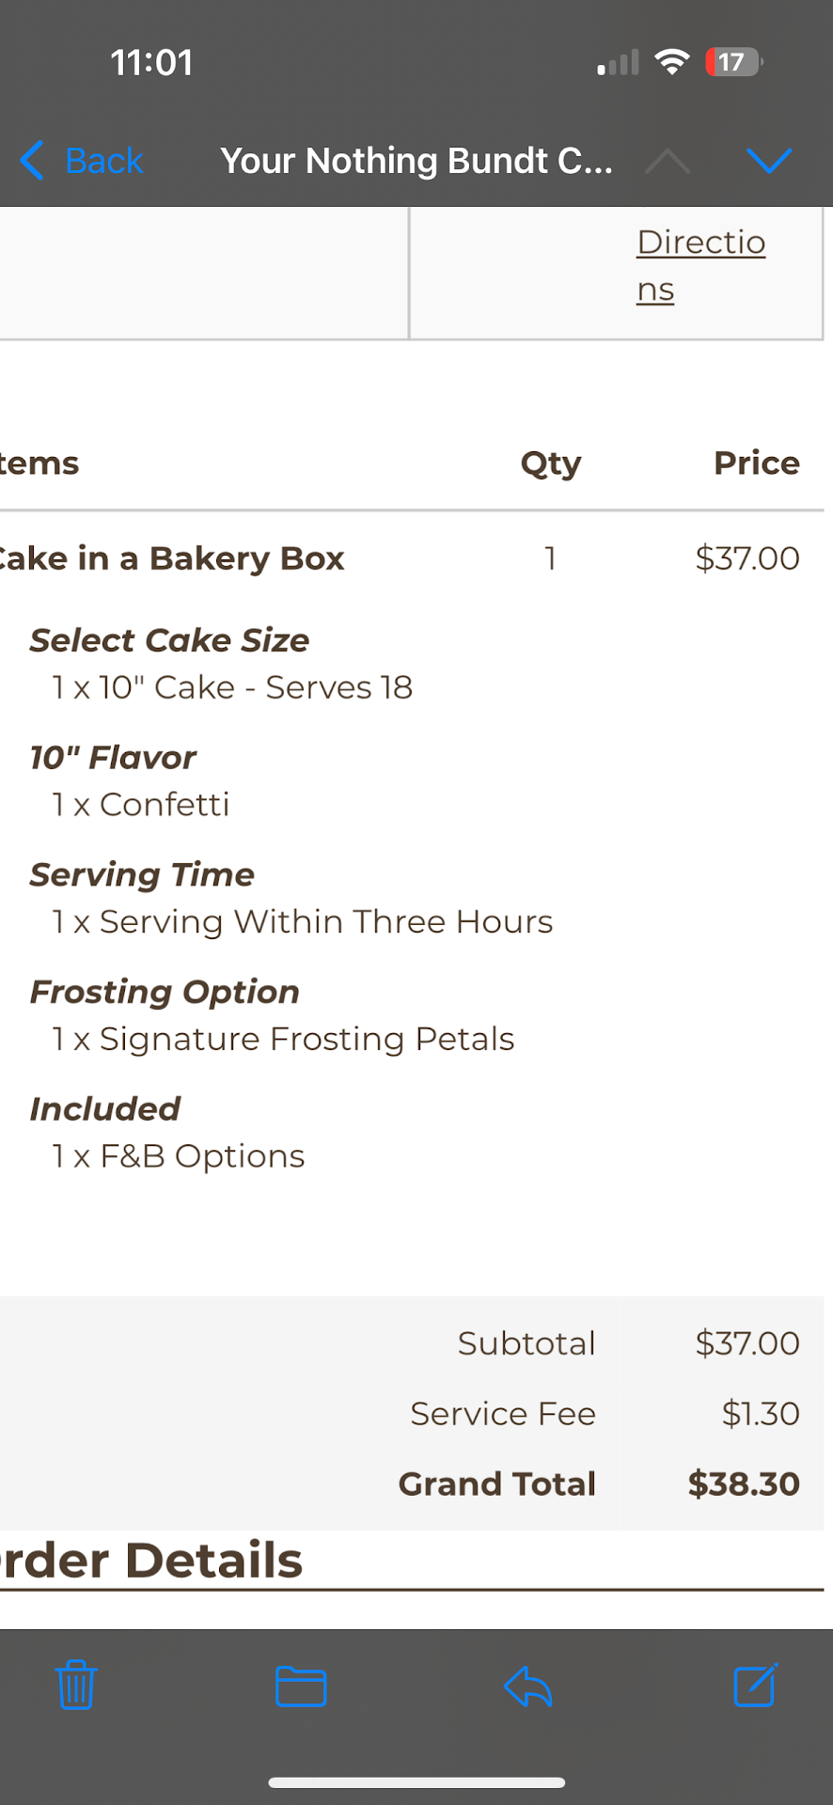Tap the Back chevron arrow
Viewport: 833px width, 1805px height.
[x=32, y=161]
